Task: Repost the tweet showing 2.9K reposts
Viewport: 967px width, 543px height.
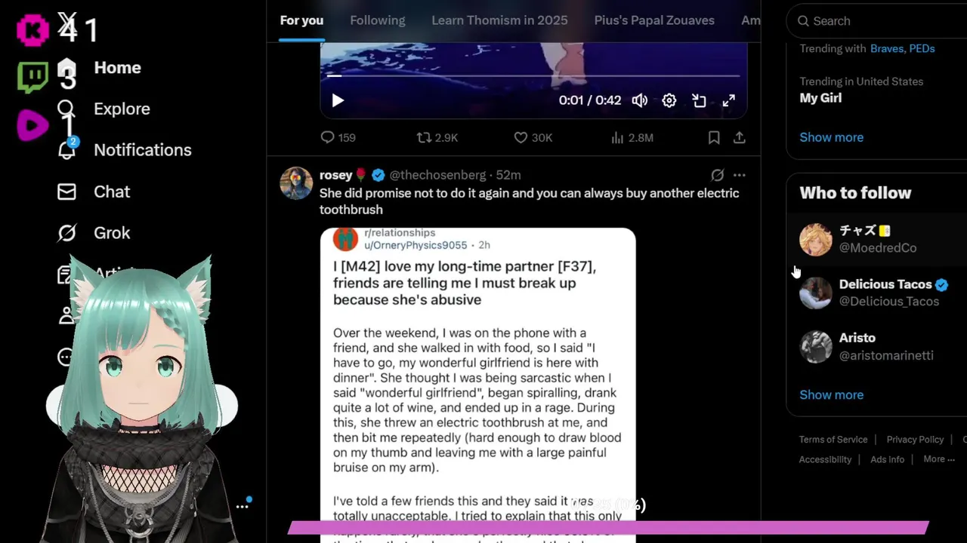Action: [x=437, y=137]
